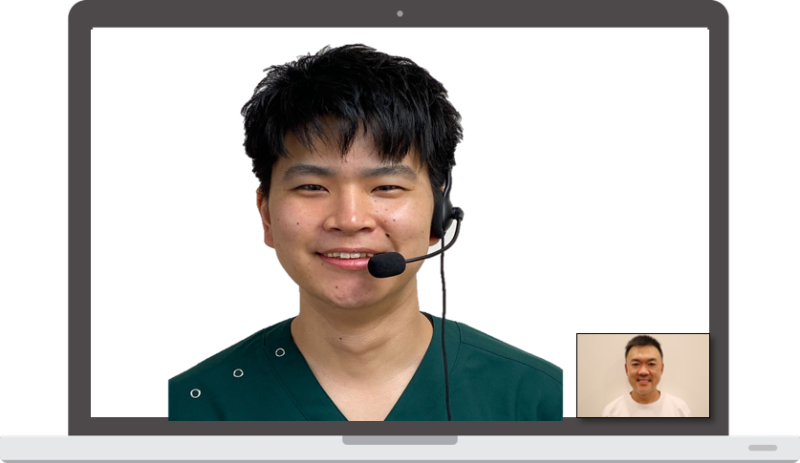Click the small indicator slot on the laptop base
Viewport: 800px width, 463px height.
[762, 448]
